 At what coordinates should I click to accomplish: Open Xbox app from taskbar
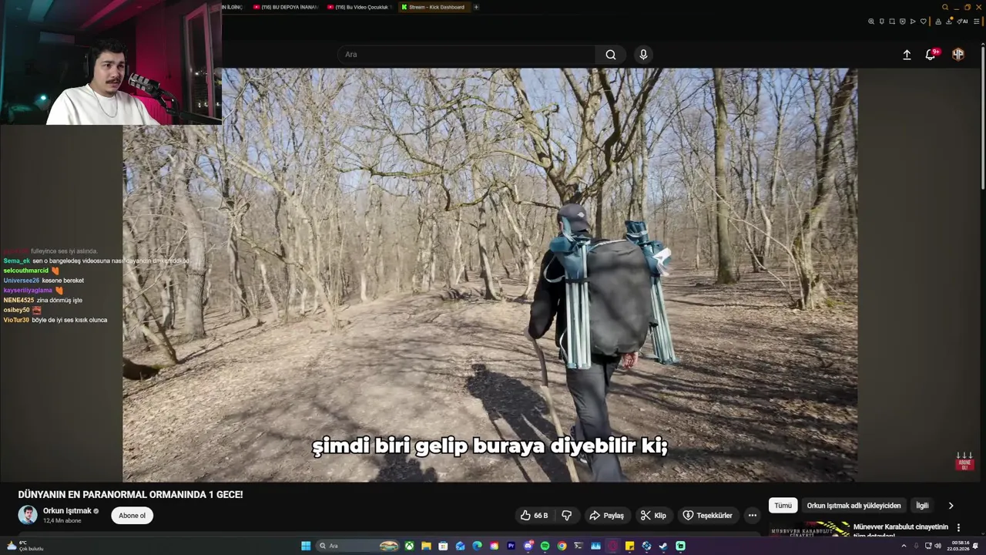(409, 546)
